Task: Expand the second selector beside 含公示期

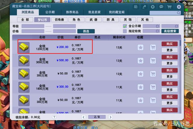Action: click(176, 26)
